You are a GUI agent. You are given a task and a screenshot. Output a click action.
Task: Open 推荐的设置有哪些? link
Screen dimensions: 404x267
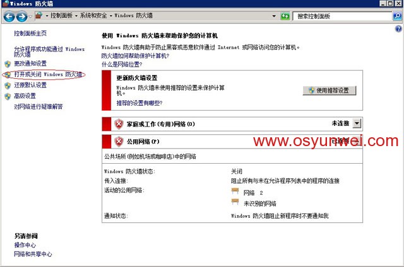click(140, 103)
